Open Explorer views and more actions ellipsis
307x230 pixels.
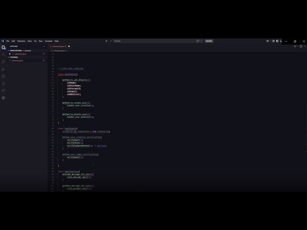44,46
